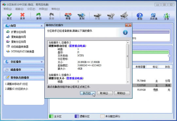Screen dimensions: 177x121
Task: Click the operations list scrollbar down arrow
Action: [x=128, y=82]
